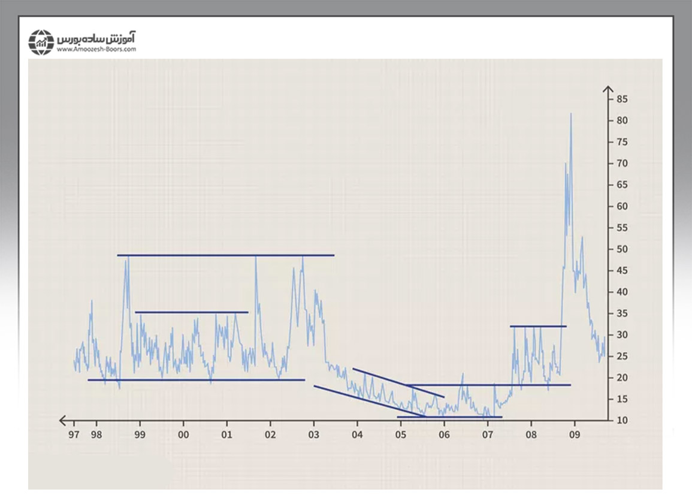692x498 pixels.
Task: Click the bottom support line near 11 level
Action: (449, 416)
